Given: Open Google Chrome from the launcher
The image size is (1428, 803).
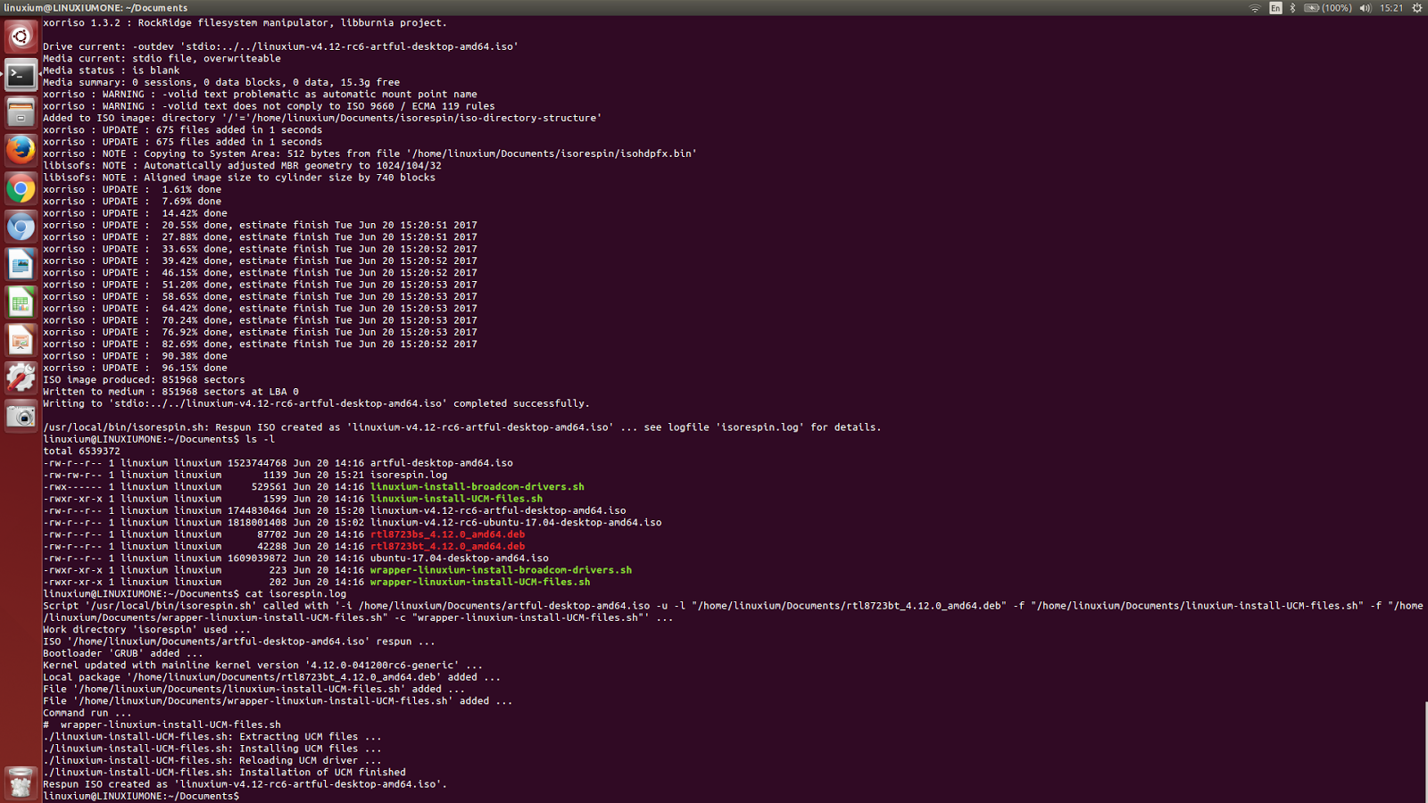Looking at the screenshot, I should 21,188.
